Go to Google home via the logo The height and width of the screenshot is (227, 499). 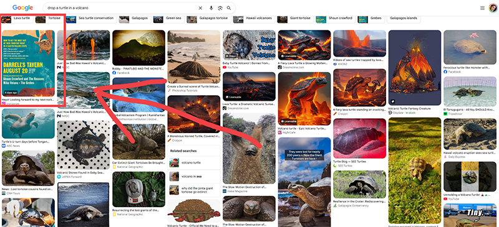click(22, 8)
